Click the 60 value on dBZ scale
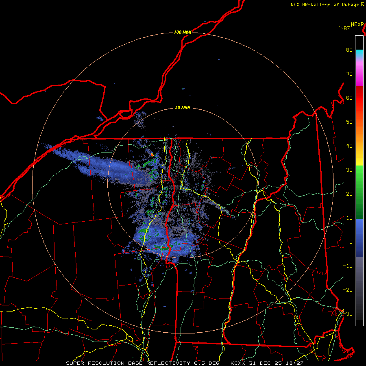366x366 pixels. tap(349, 98)
